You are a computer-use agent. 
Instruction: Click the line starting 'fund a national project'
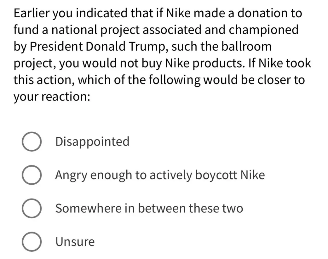156,30
